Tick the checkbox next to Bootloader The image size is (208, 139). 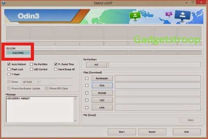click(87, 78)
